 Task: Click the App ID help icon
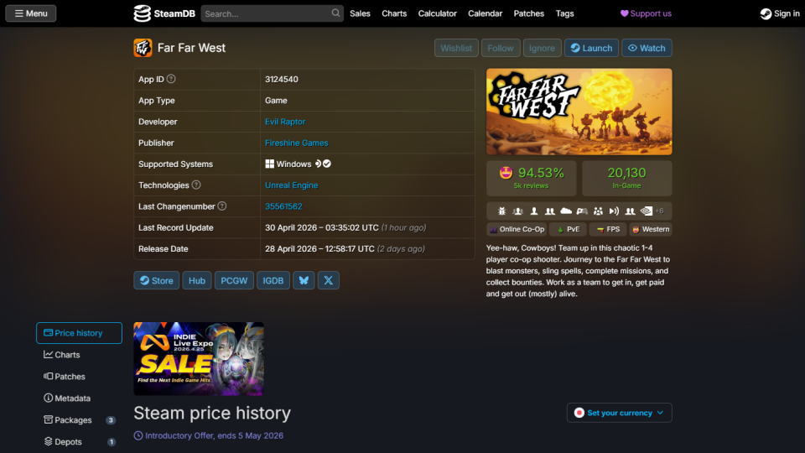171,79
